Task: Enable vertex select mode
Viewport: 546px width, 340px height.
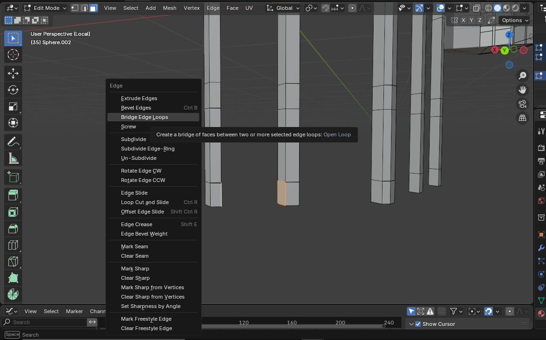Action: click(x=75, y=8)
